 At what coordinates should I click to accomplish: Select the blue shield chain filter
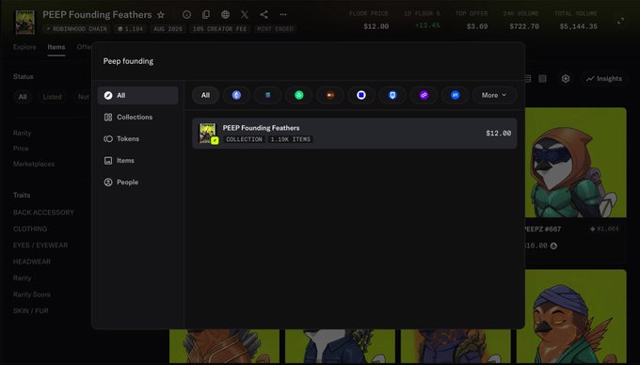pos(392,95)
